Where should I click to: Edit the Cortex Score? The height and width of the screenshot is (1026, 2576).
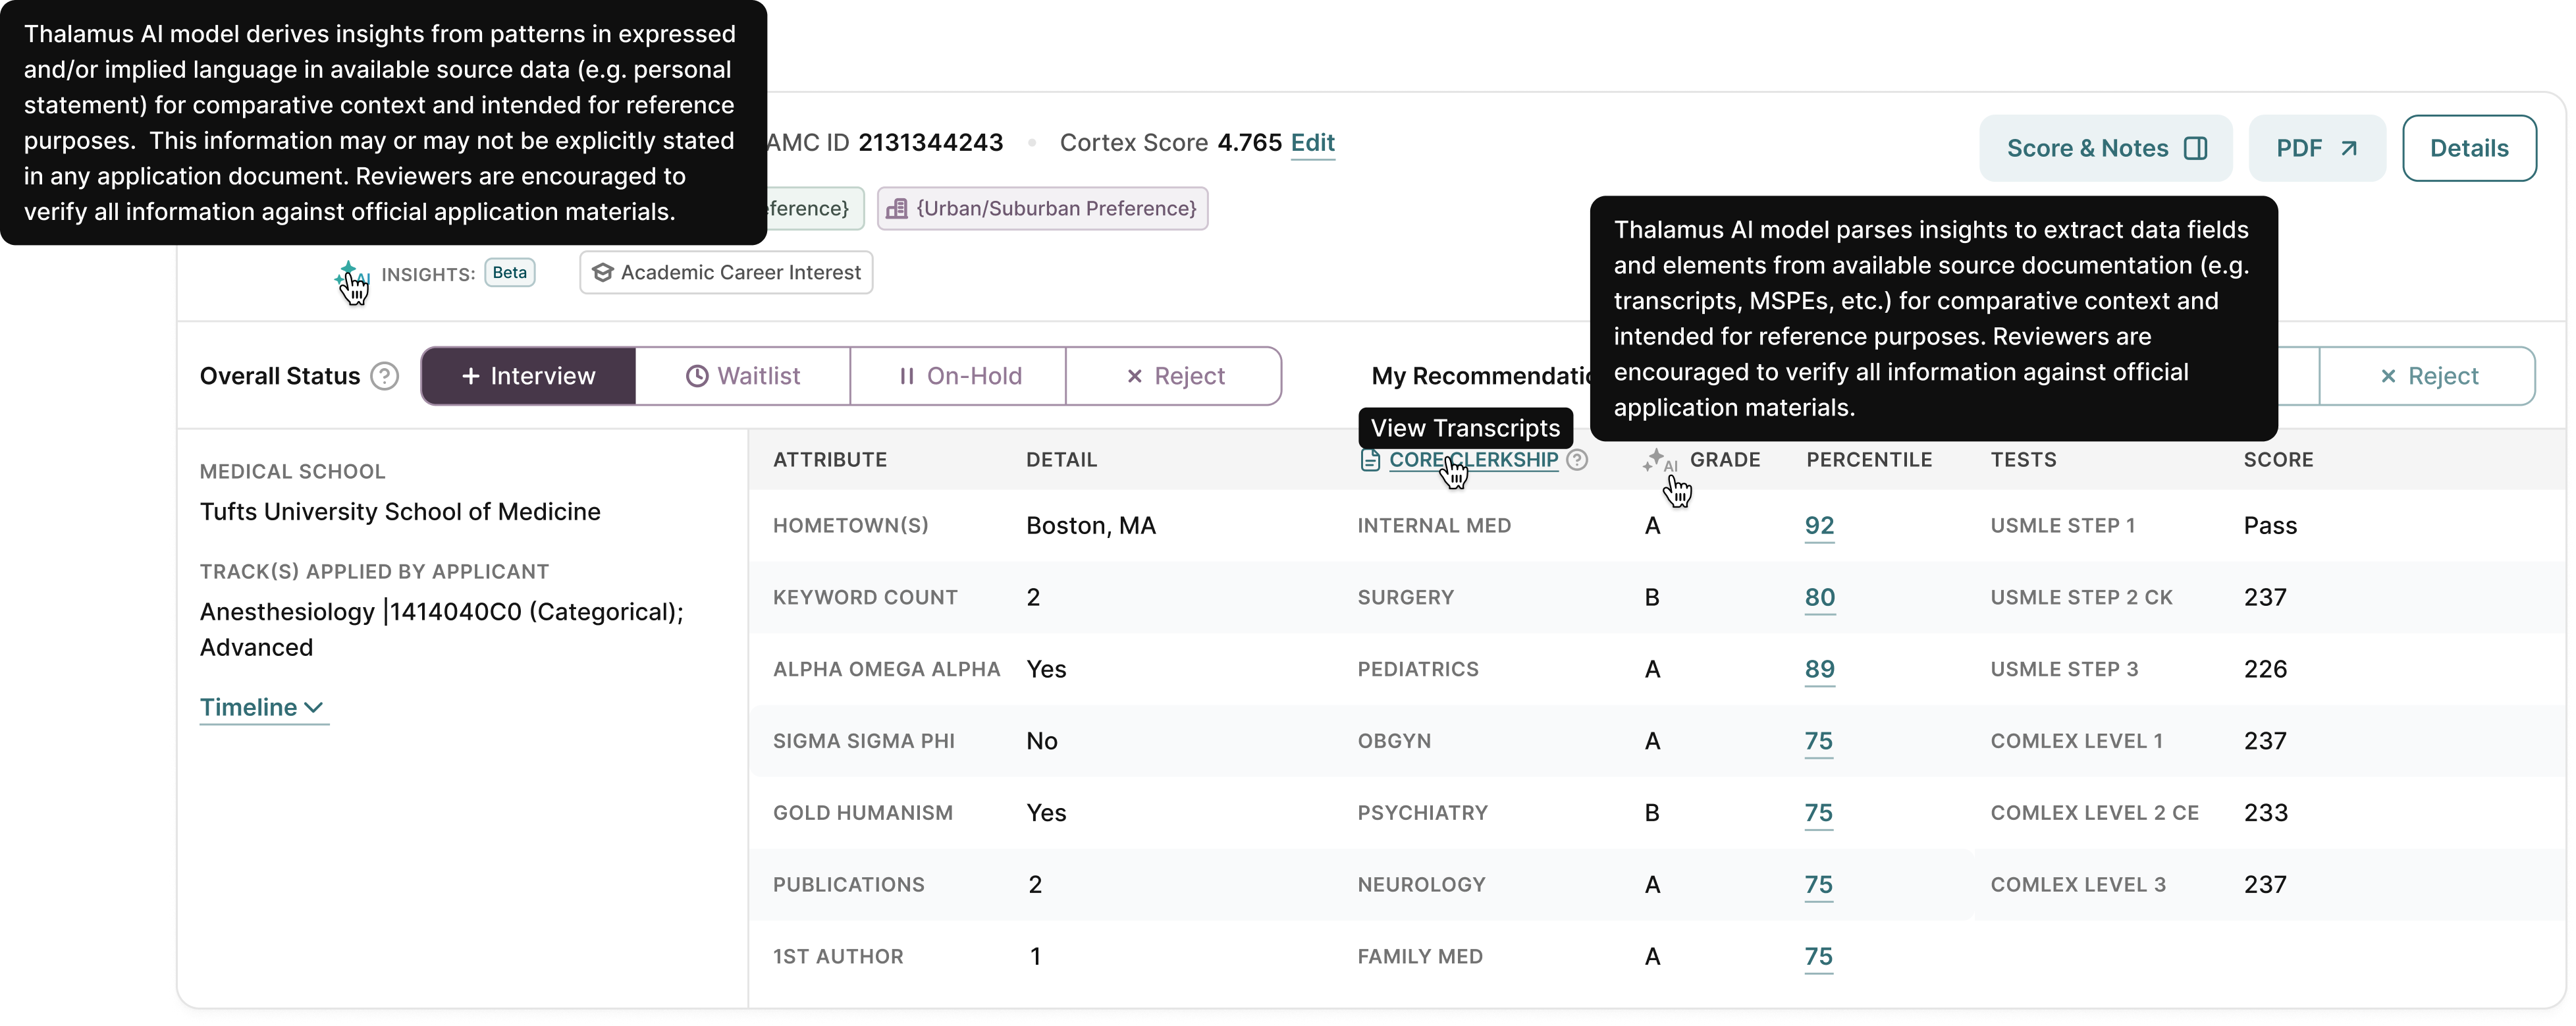pyautogui.click(x=1312, y=143)
